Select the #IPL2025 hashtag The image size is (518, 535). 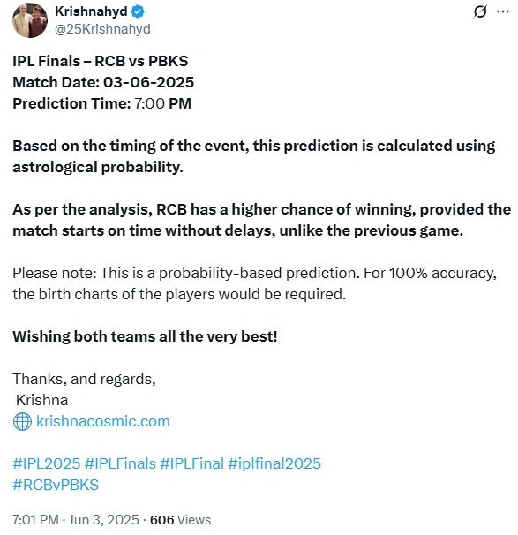47,463
